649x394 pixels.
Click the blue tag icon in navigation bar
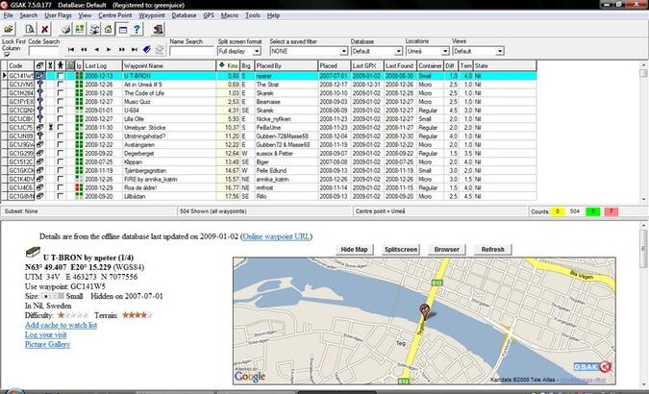pos(146,50)
